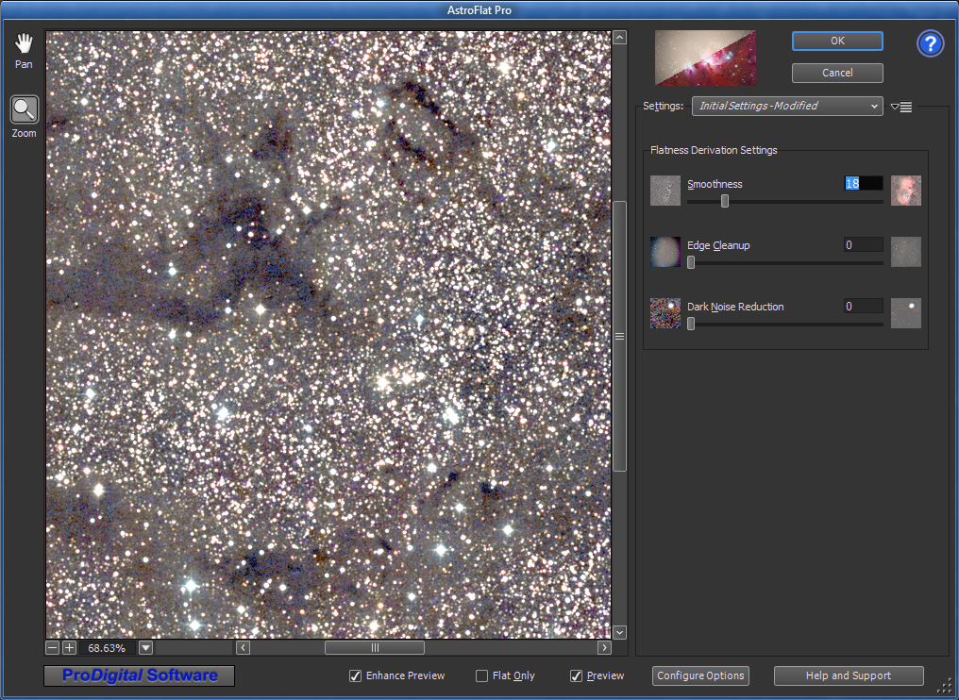Click the OK button

click(837, 41)
